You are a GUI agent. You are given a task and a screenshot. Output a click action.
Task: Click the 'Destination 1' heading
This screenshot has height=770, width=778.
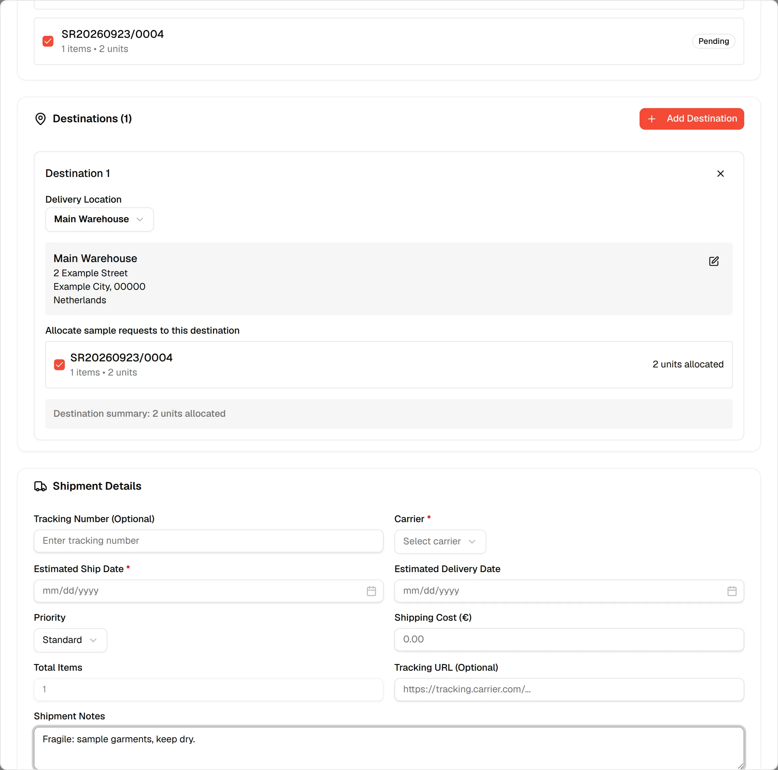[x=78, y=174]
